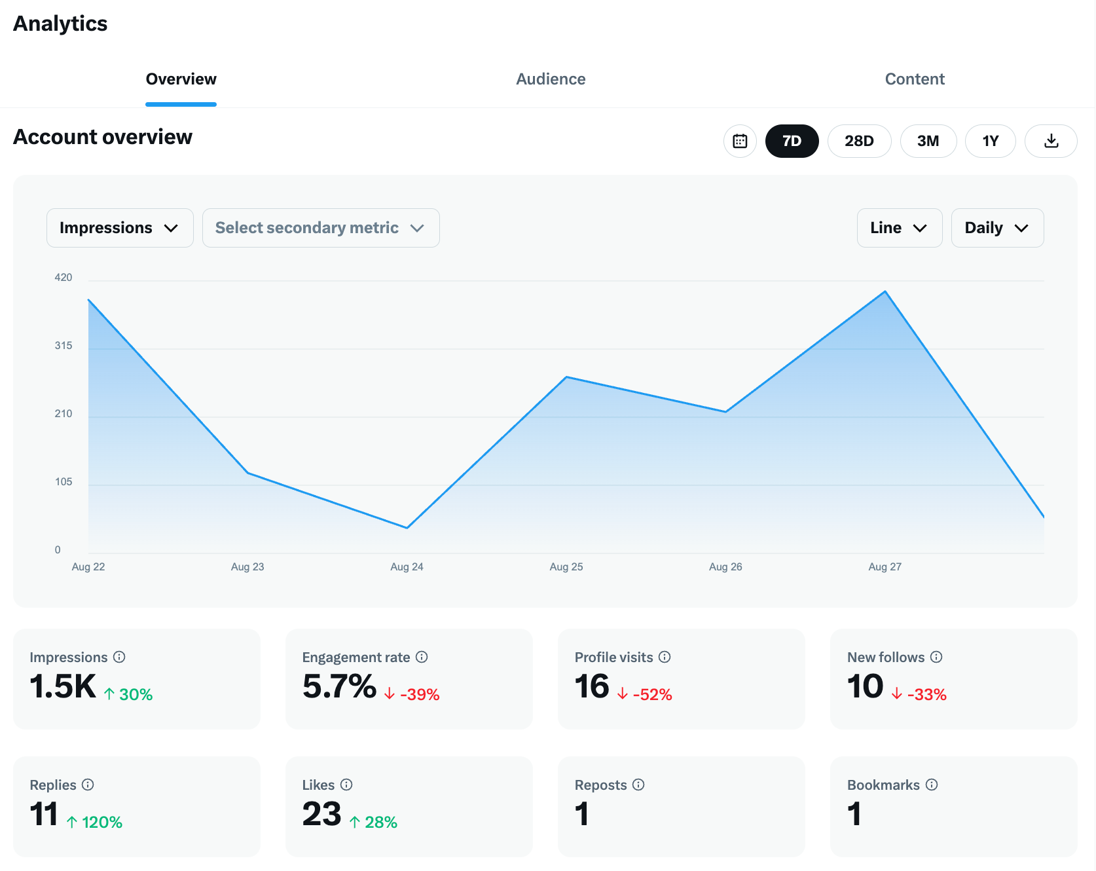Open the calendar date picker
1096x871 pixels.
coord(740,141)
